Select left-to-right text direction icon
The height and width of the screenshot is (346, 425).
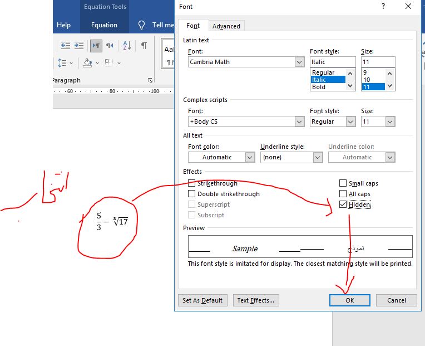tap(96, 46)
